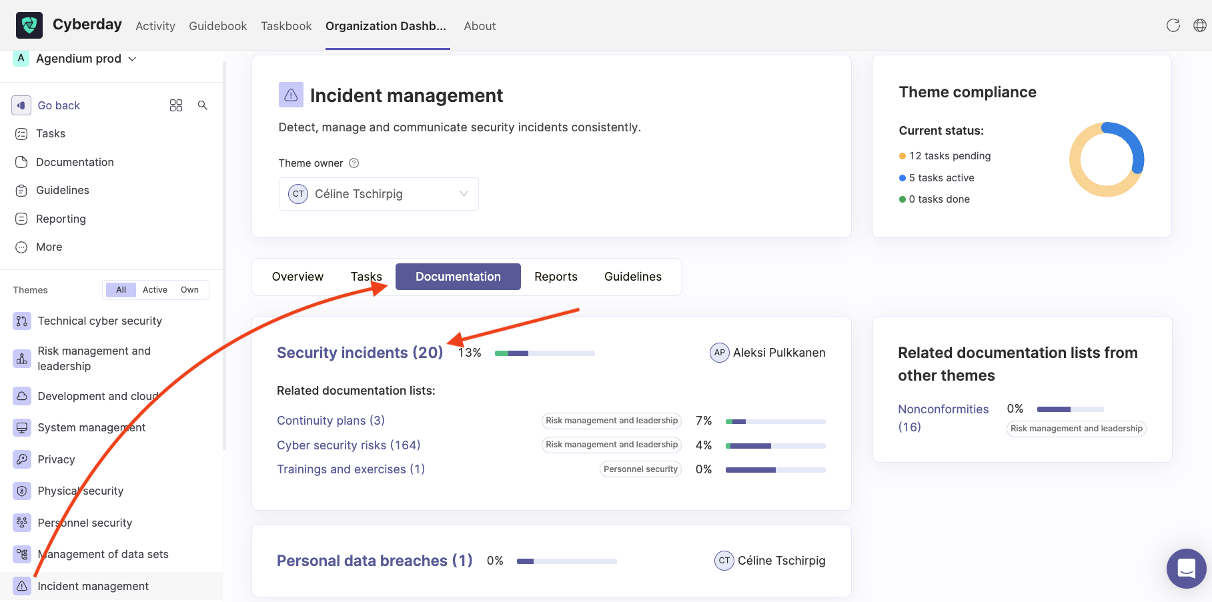This screenshot has width=1212, height=602.
Task: Open the globe language icon
Action: click(1200, 25)
